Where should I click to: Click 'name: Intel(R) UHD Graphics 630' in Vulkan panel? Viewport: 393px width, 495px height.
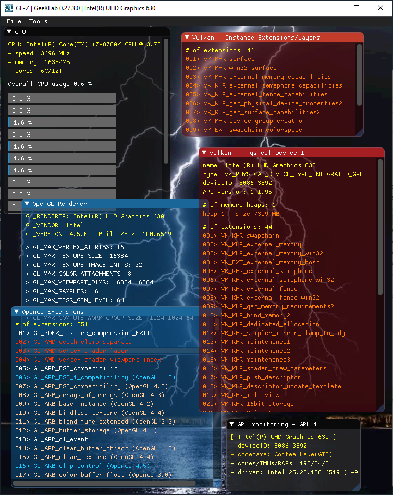pyautogui.click(x=260, y=165)
